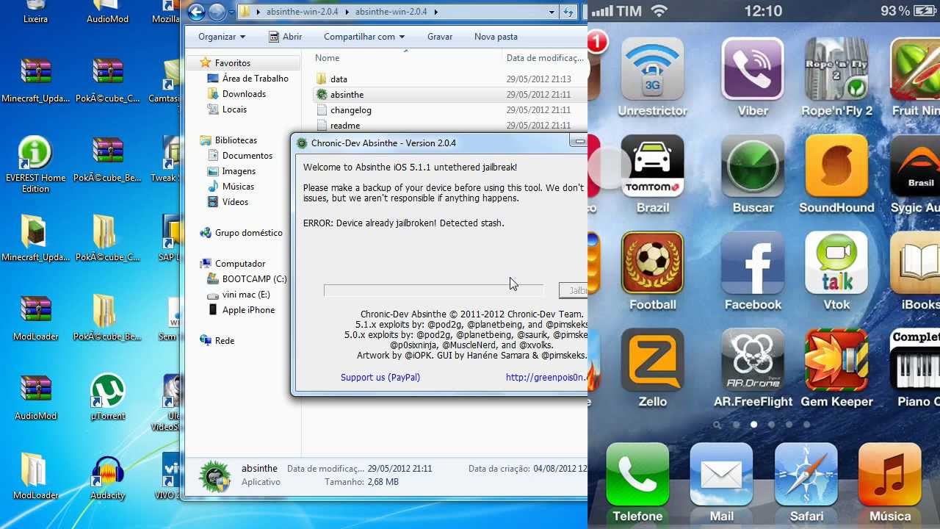Launch the Audacity desktop shortcut
This screenshot has width=940, height=529.
tap(107, 478)
